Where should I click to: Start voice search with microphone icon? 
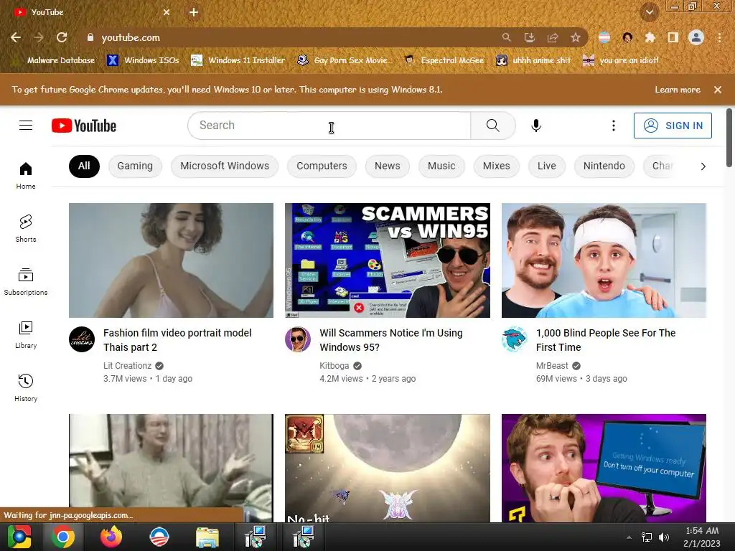click(536, 126)
